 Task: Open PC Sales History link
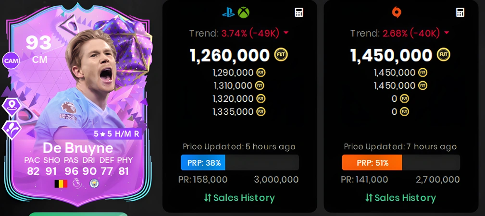tap(400, 198)
